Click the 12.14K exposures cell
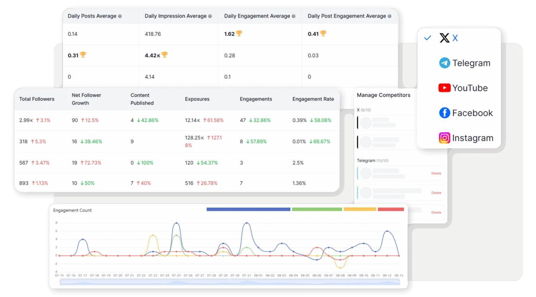 click(x=204, y=120)
